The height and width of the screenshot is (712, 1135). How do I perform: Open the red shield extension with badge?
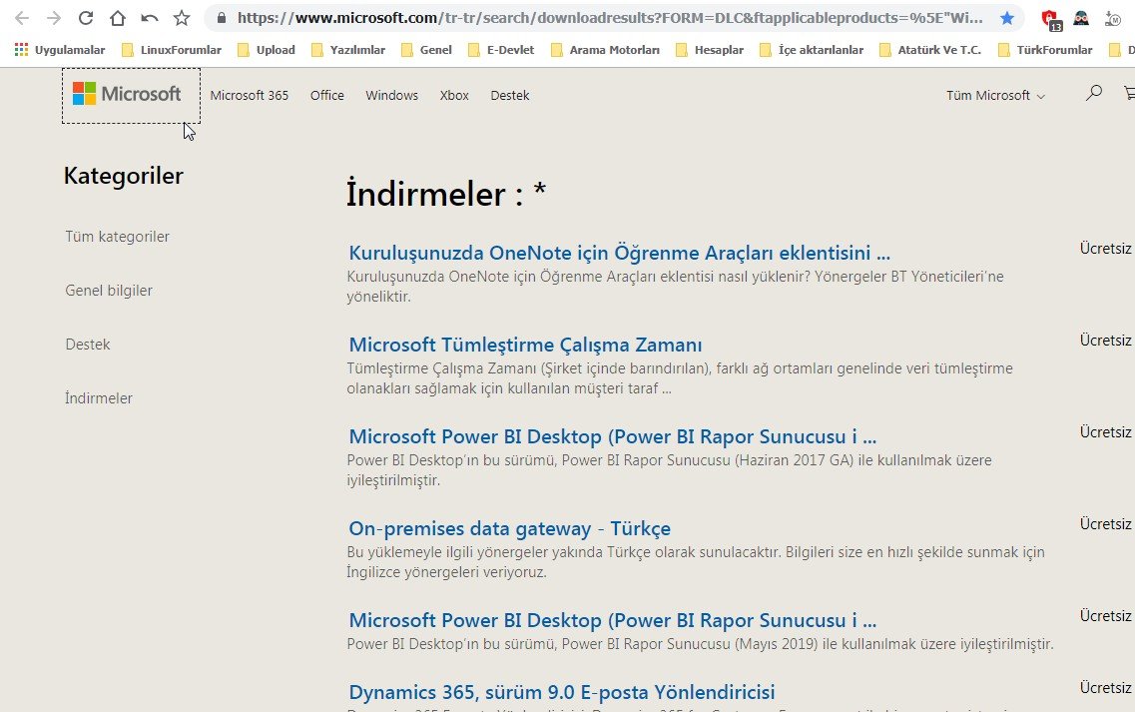coord(1050,20)
